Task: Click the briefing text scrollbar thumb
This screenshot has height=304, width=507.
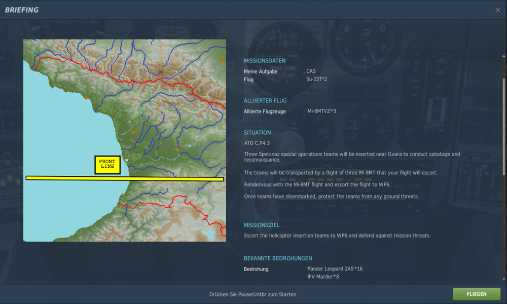Action: coord(504,127)
